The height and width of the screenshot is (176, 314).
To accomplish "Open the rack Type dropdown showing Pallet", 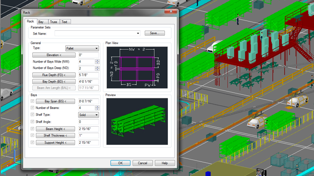I will click(x=82, y=48).
